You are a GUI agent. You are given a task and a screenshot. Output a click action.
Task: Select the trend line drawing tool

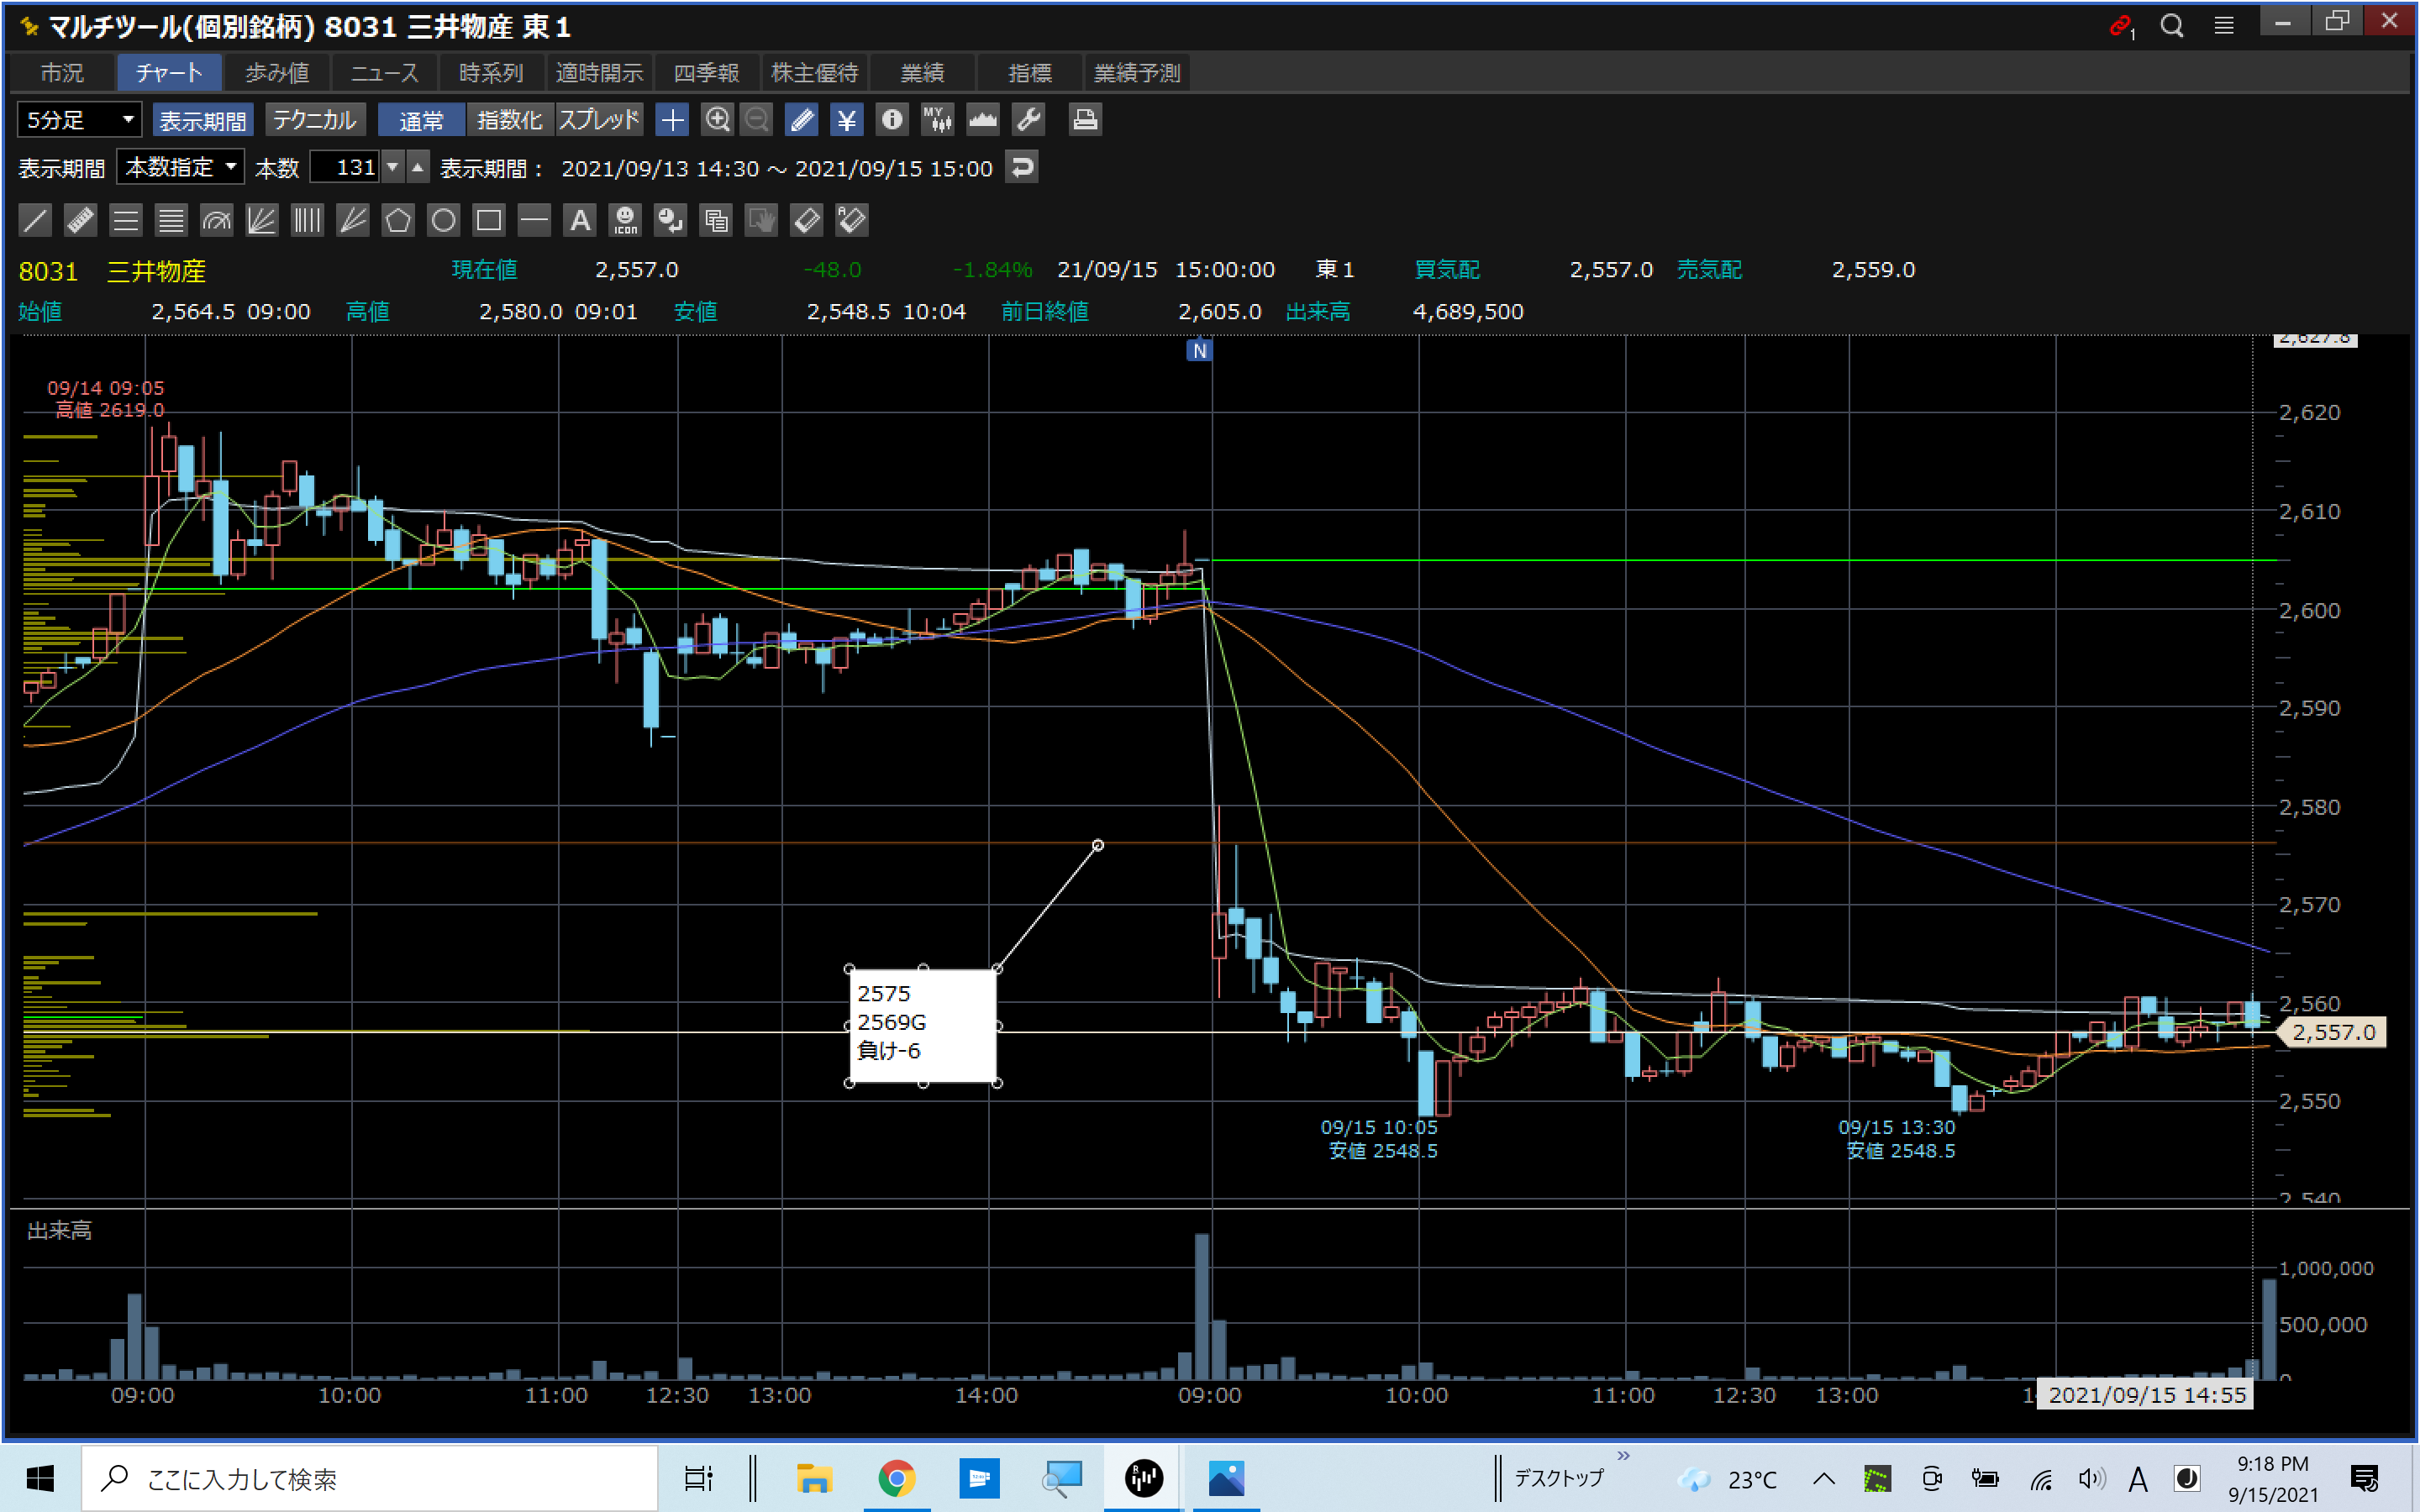[x=35, y=220]
